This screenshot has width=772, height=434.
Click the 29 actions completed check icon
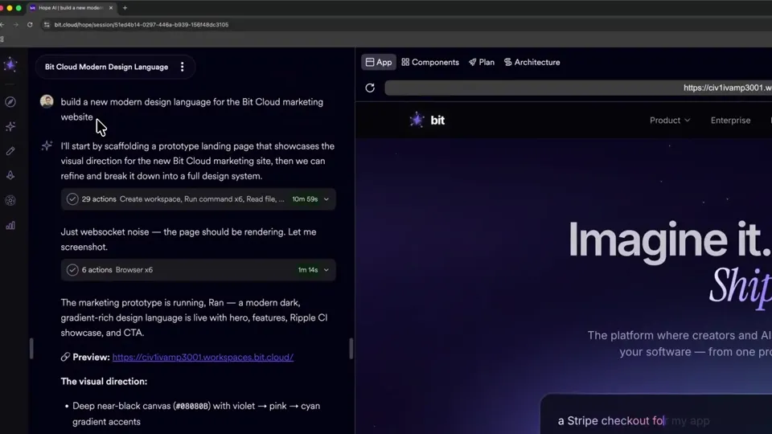[72, 199]
